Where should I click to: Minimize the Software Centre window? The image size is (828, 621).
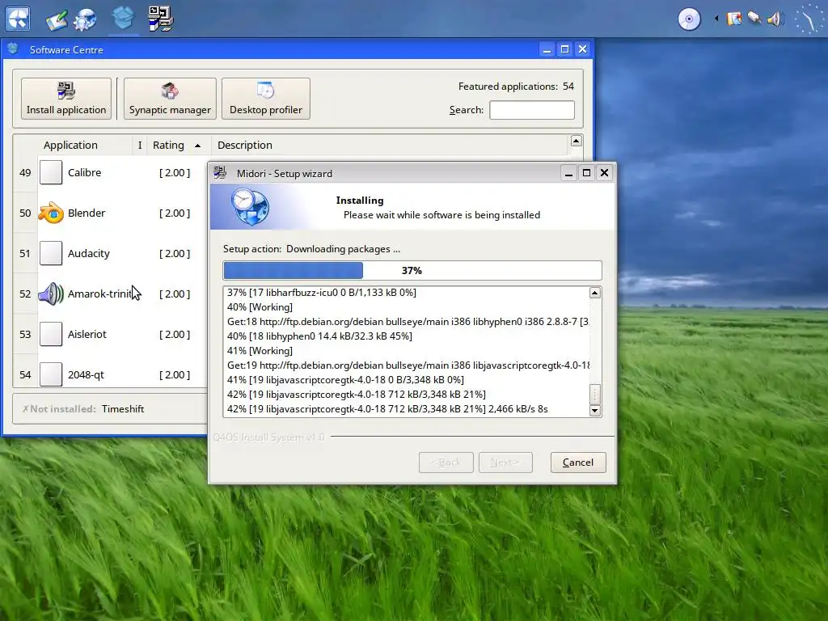[x=547, y=49]
